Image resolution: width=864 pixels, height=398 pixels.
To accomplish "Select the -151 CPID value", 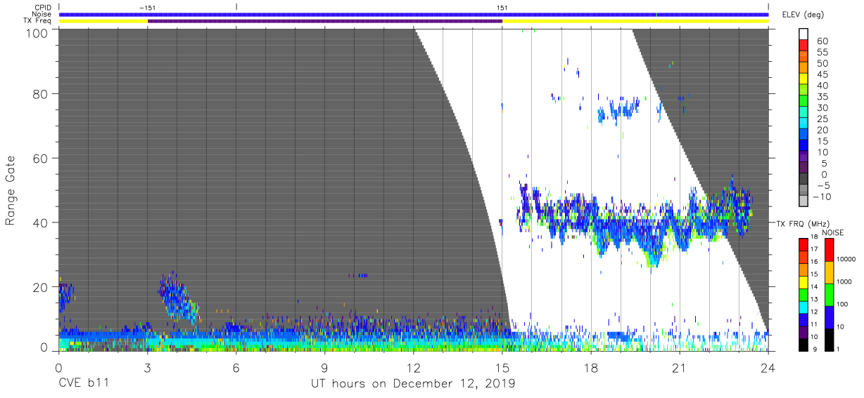I will 148,8.
